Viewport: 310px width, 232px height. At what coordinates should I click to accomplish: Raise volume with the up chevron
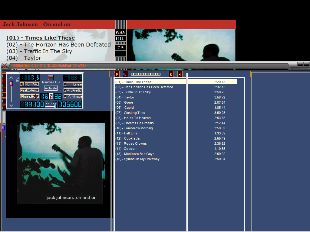(11, 78)
